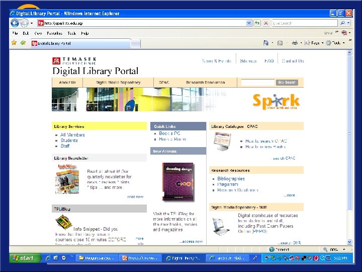Image resolution: width=362 pixels, height=272 pixels.
Task: Click the Live Search magnifier icon
Action: [x=342, y=23]
